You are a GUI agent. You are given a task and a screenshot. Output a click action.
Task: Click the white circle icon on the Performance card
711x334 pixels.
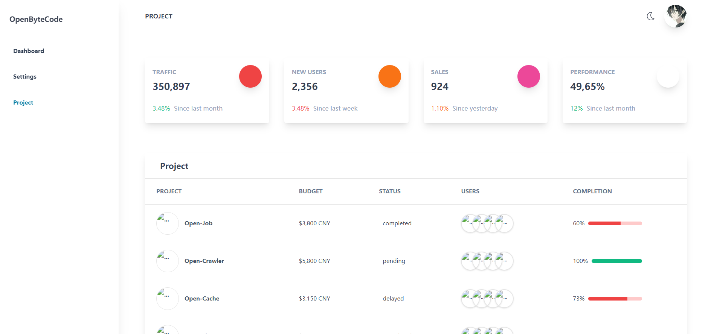point(668,76)
